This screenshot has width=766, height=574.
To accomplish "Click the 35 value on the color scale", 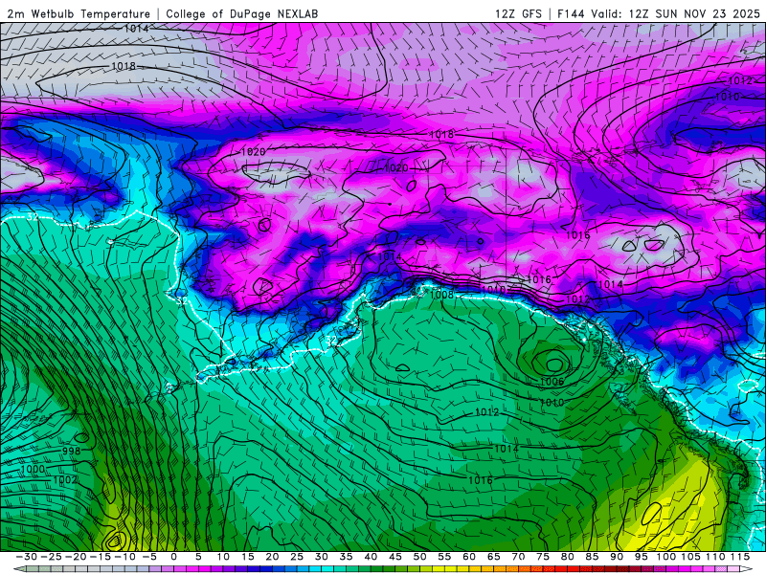I will [x=346, y=557].
